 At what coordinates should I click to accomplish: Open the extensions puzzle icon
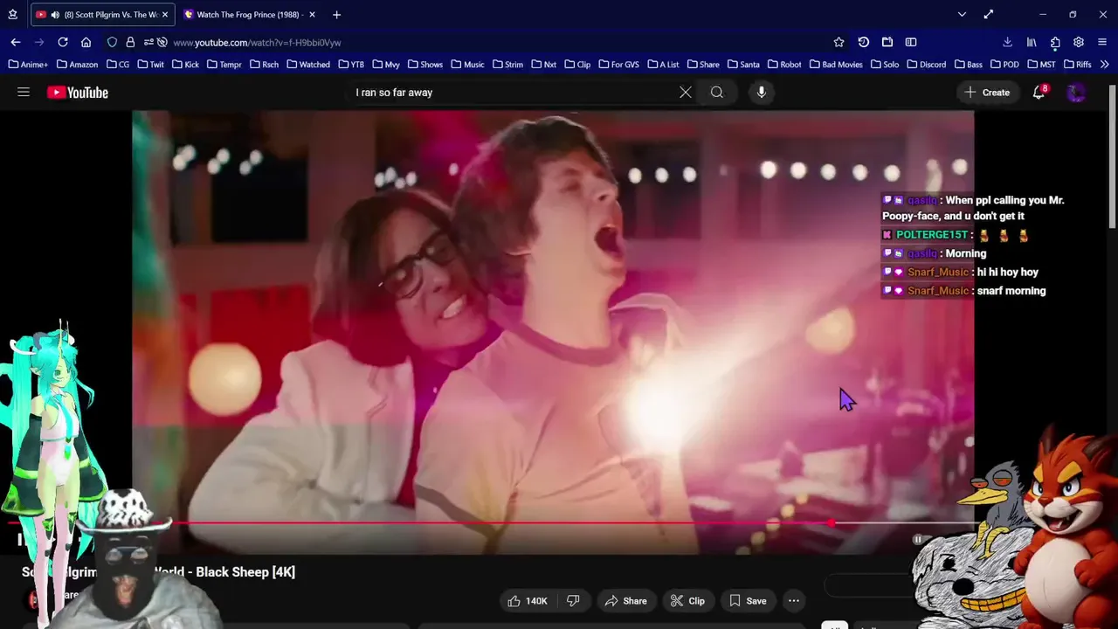tap(1055, 42)
